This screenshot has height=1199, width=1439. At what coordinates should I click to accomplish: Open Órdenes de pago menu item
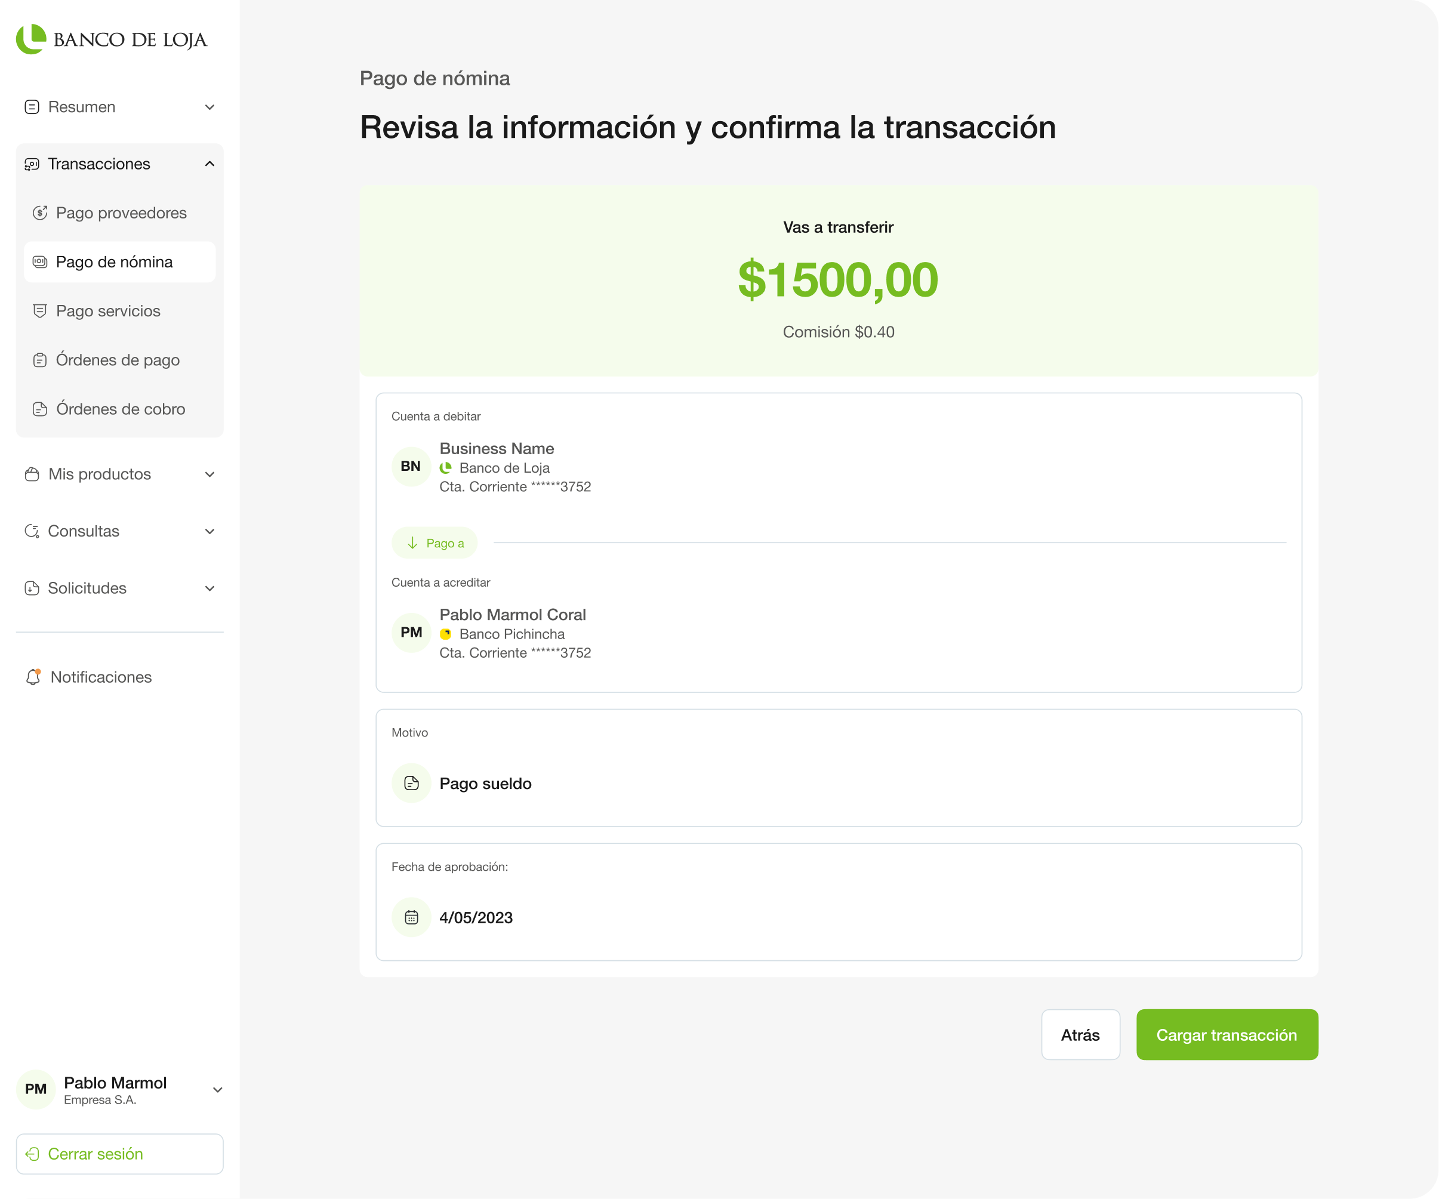(117, 360)
